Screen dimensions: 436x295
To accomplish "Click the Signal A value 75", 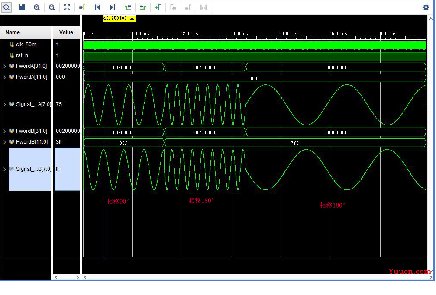I will tap(59, 104).
